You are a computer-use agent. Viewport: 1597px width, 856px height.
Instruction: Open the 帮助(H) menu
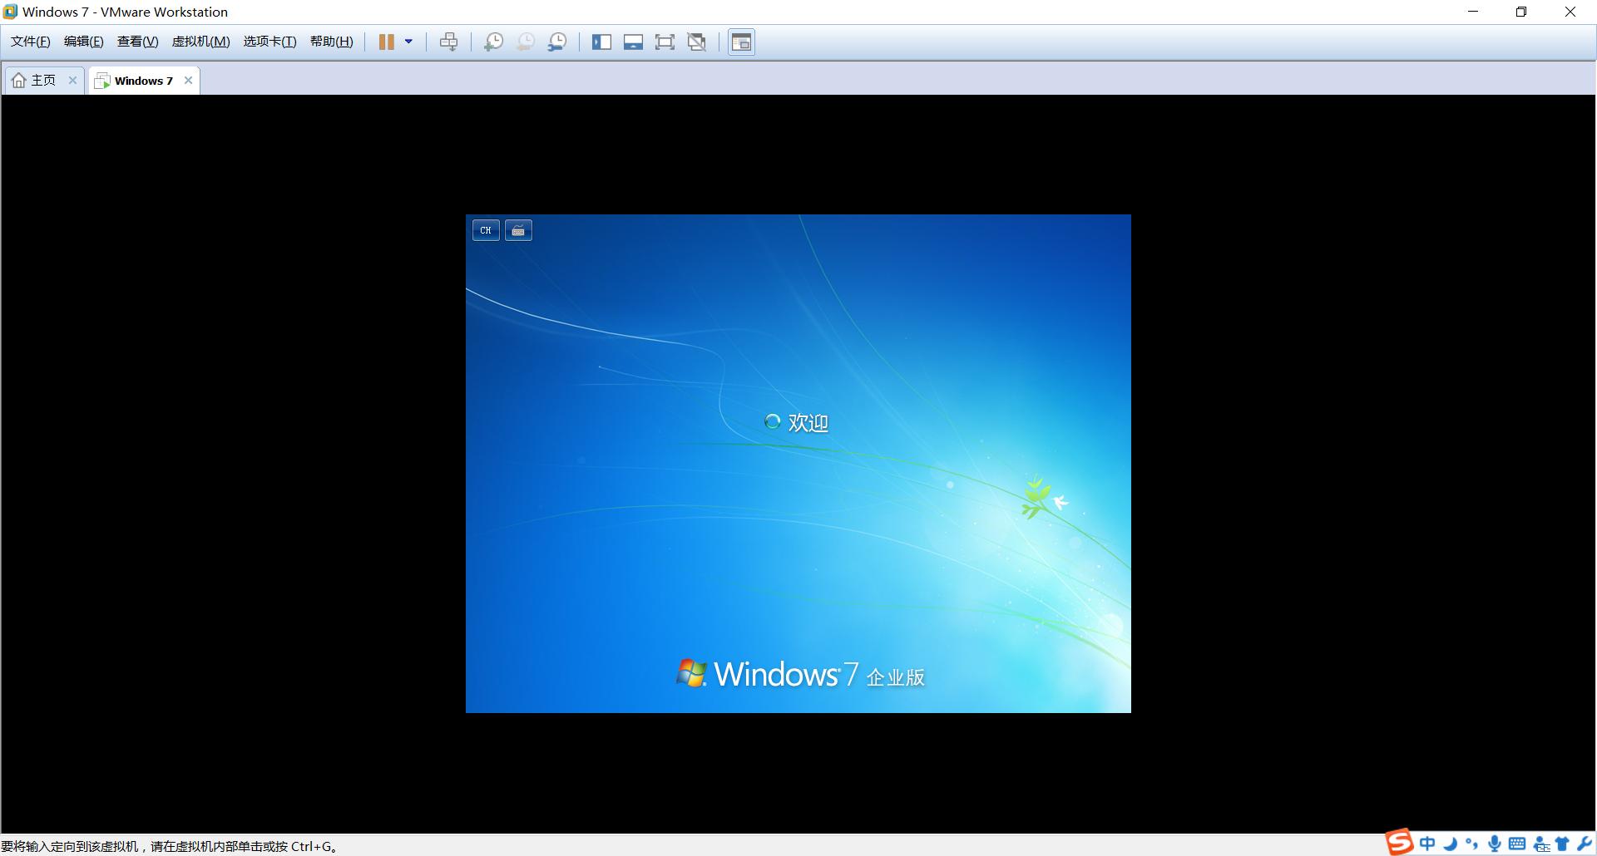332,42
